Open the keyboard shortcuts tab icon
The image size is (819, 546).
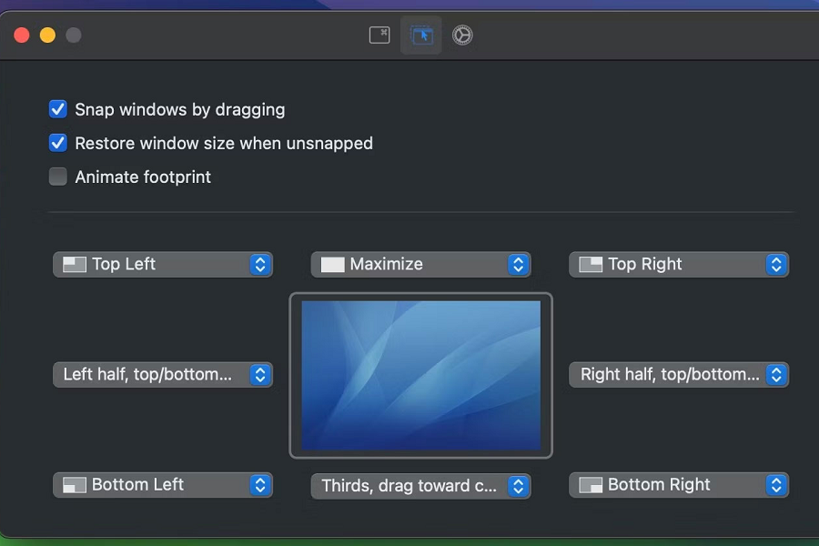379,35
